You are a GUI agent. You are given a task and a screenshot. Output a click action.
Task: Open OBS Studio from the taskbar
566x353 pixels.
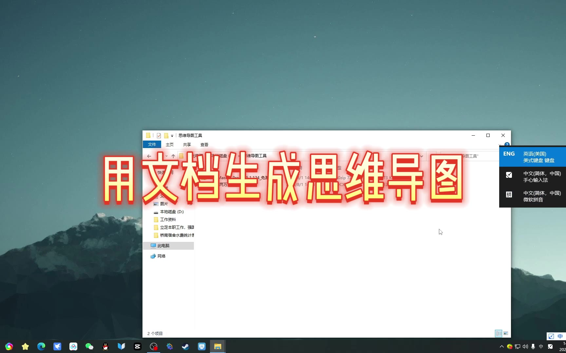tap(154, 346)
